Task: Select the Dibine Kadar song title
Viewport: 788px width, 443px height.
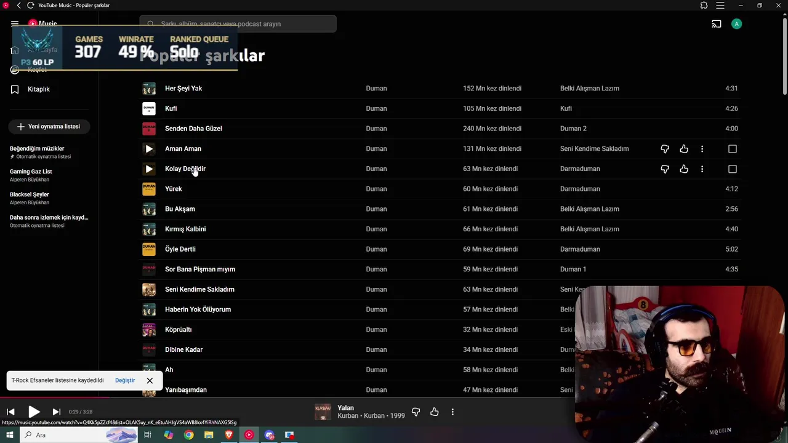Action: coord(183,349)
